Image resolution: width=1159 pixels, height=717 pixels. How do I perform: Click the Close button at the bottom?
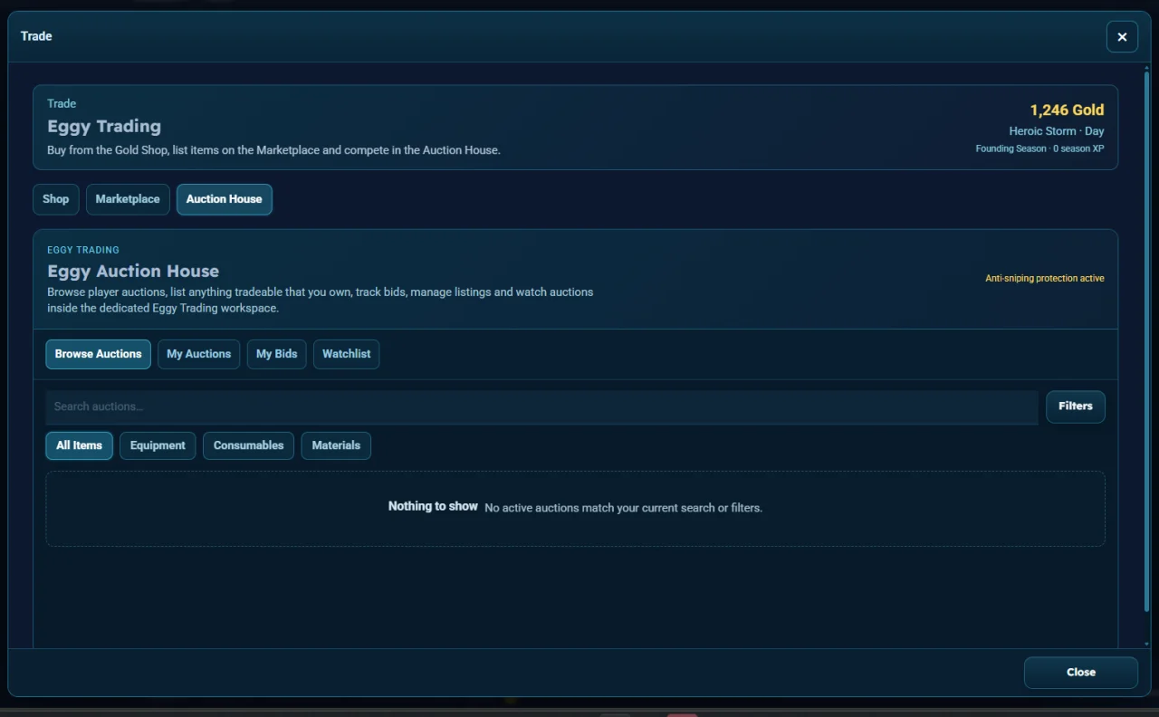pyautogui.click(x=1081, y=673)
